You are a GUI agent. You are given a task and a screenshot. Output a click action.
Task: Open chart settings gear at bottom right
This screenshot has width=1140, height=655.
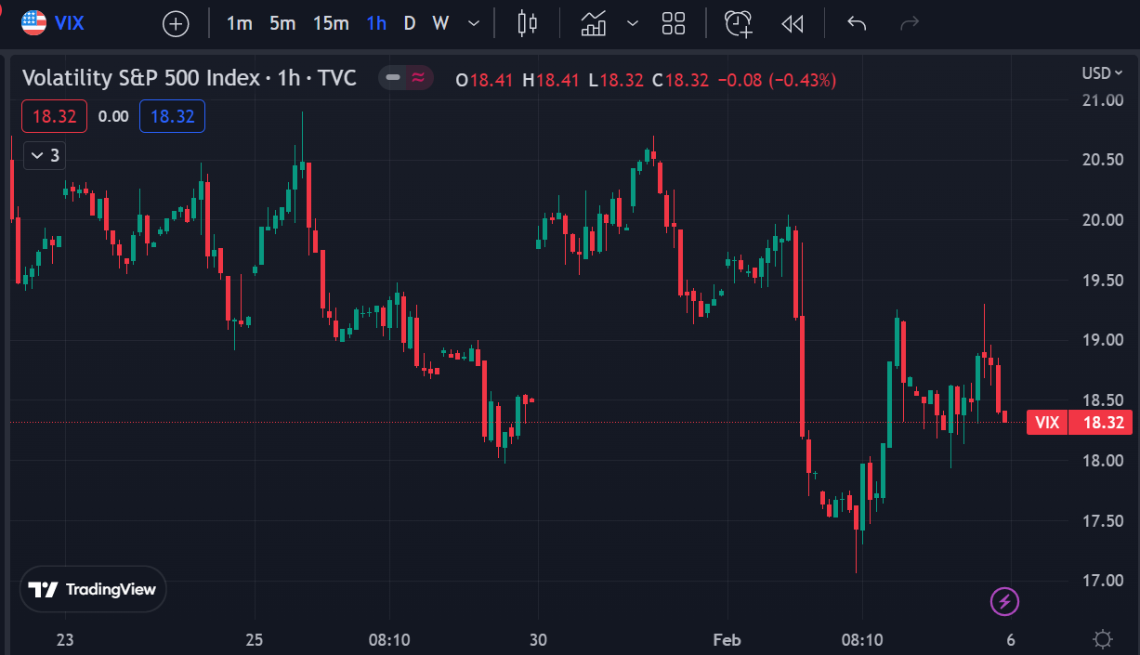pos(1103,639)
